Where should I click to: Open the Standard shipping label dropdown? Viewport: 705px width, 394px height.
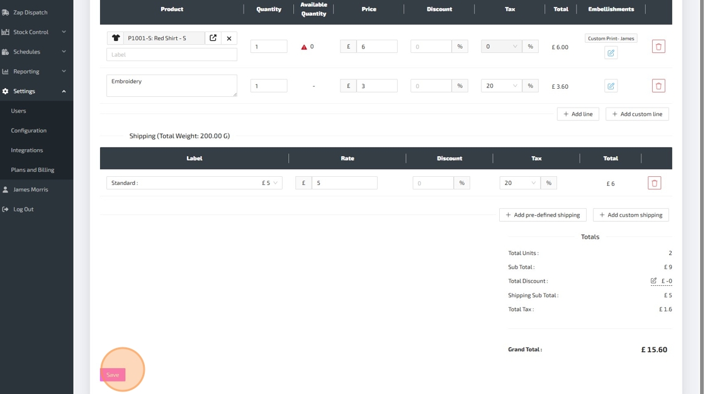[x=195, y=183]
